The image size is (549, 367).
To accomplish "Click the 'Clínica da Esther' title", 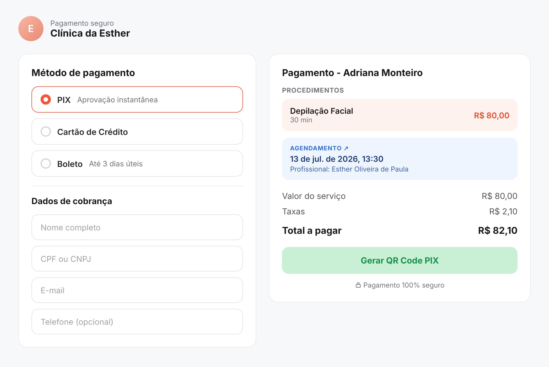I will 90,33.
